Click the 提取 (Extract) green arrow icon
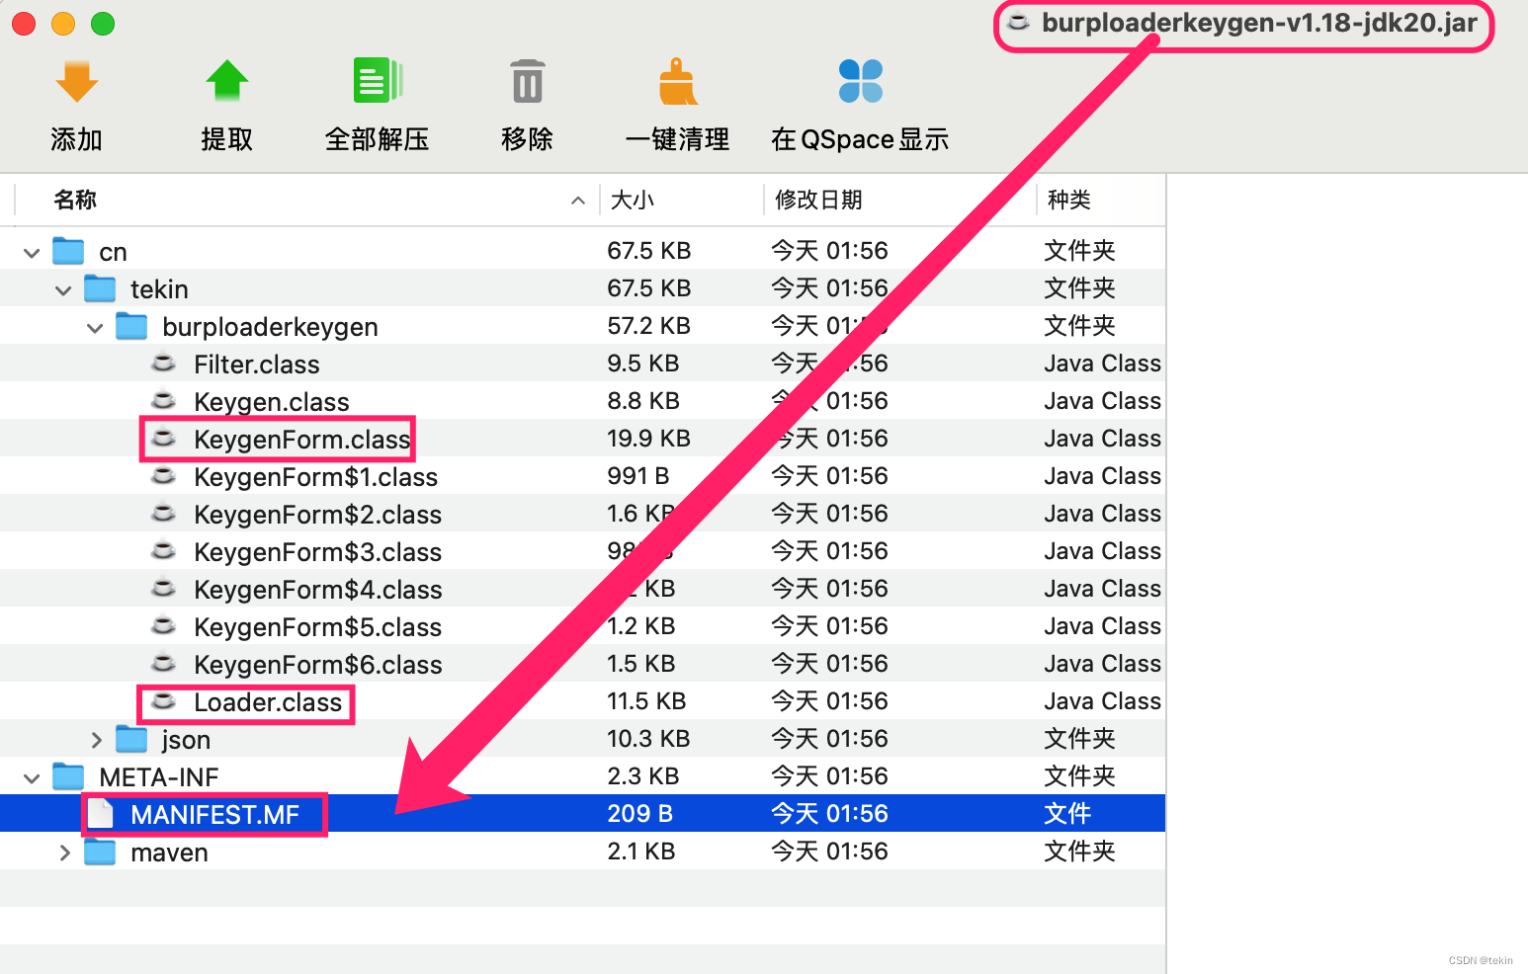The width and height of the screenshot is (1528, 974). coord(227,81)
